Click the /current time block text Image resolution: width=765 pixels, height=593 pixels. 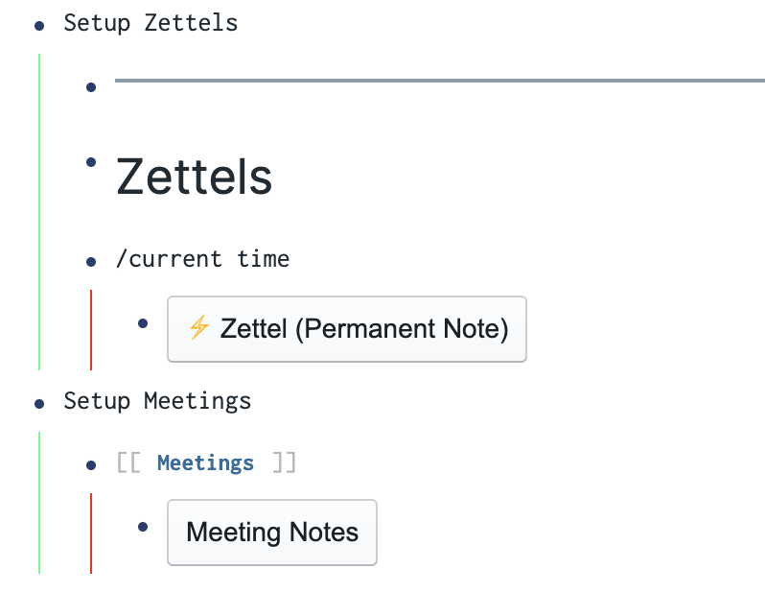[x=202, y=259]
